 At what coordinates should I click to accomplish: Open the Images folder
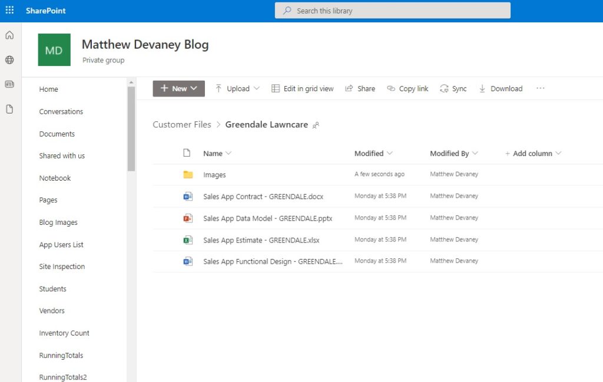coord(214,174)
